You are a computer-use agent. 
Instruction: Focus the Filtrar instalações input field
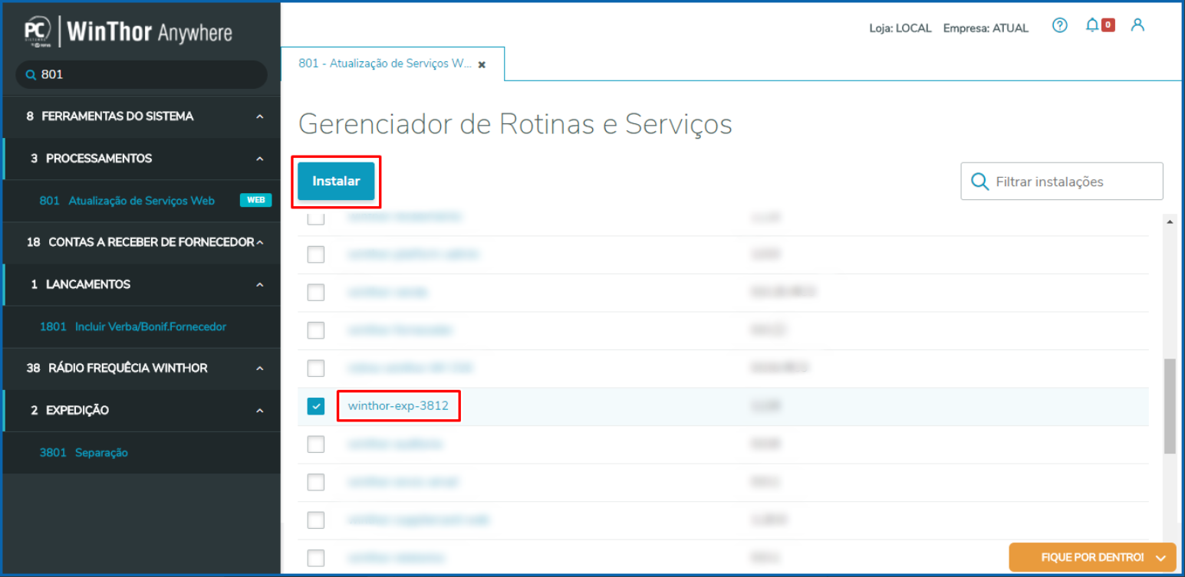tap(1062, 182)
